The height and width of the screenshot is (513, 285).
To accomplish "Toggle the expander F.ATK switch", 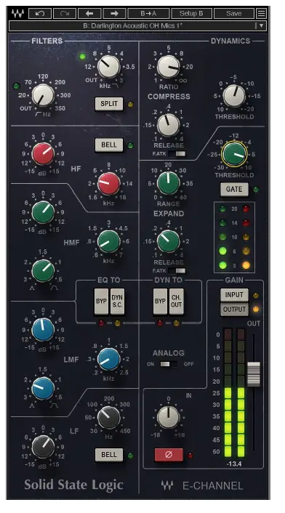I will pyautogui.click(x=177, y=270).
